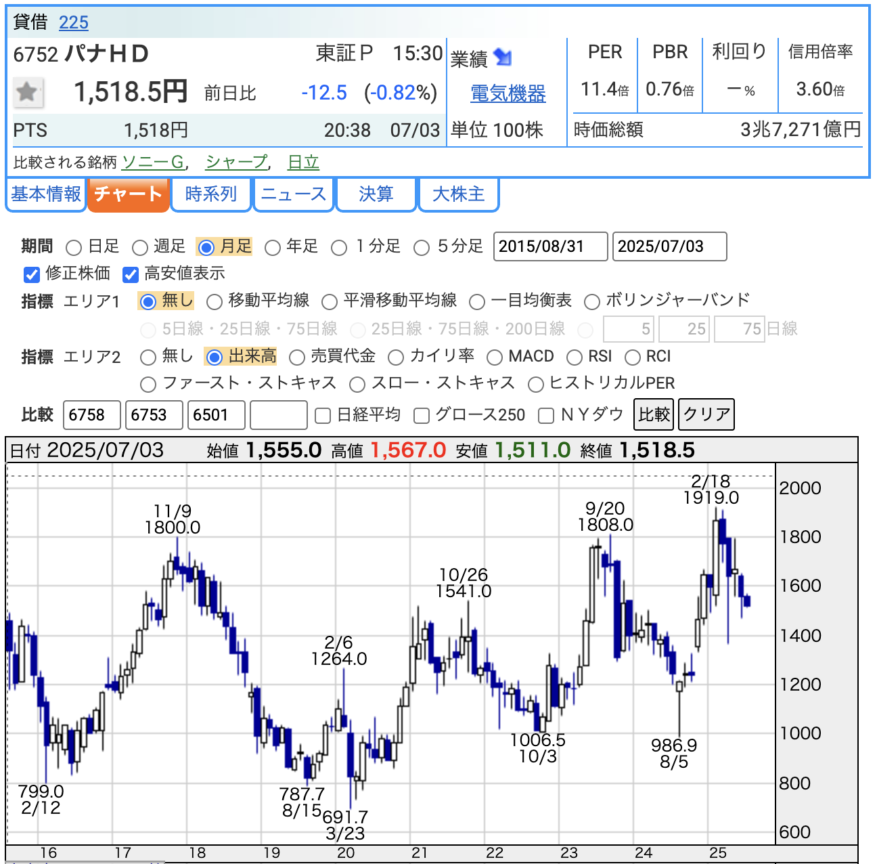Select ボリンジャーバンド radio button
Viewport: 877px width, 864px height.
(592, 301)
